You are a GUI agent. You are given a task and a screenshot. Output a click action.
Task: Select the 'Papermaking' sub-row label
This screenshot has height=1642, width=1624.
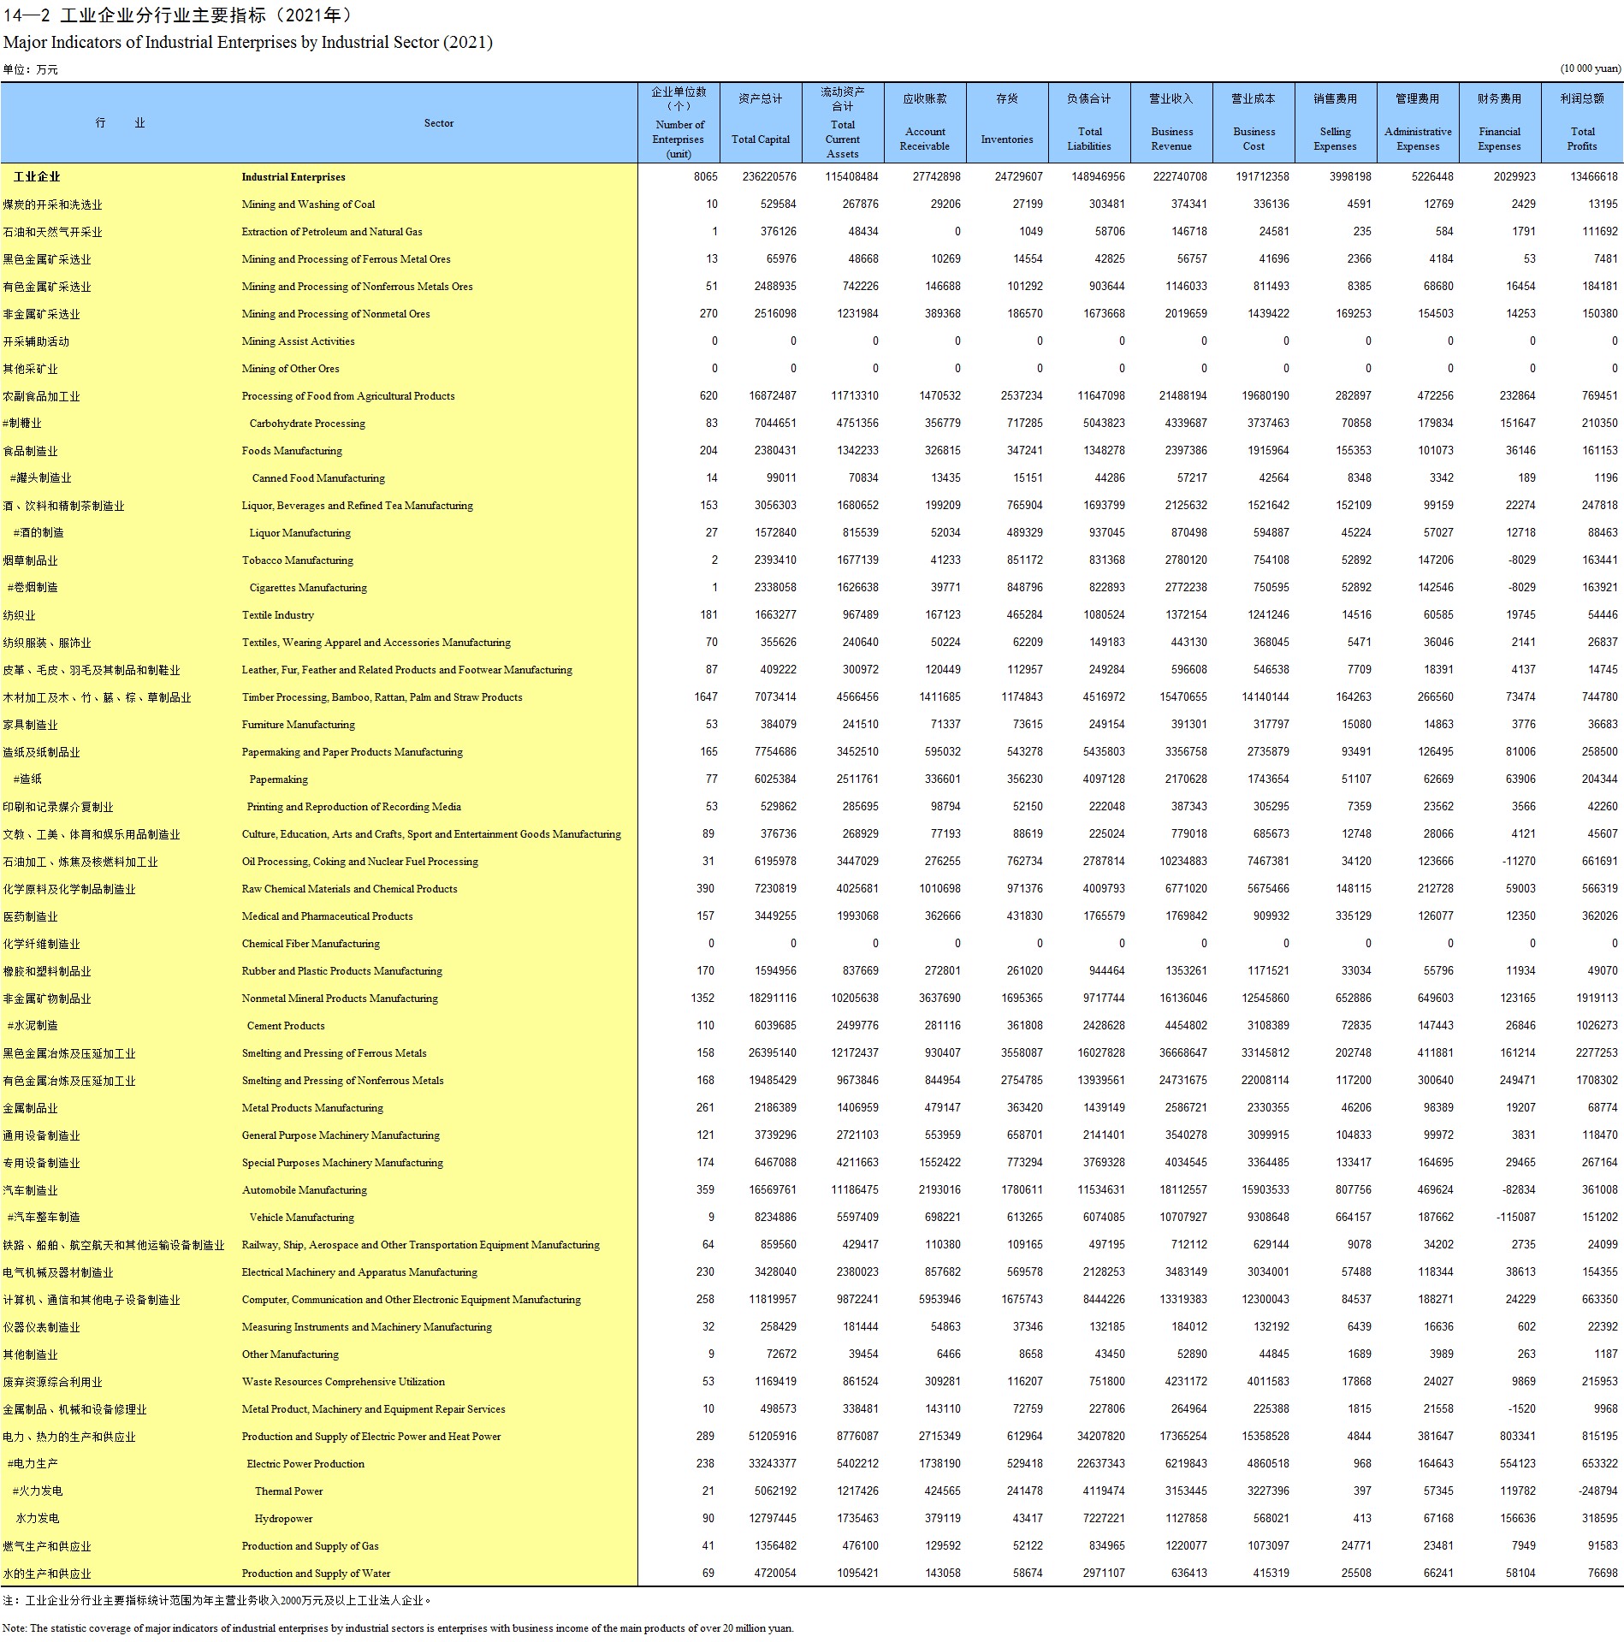(x=278, y=780)
